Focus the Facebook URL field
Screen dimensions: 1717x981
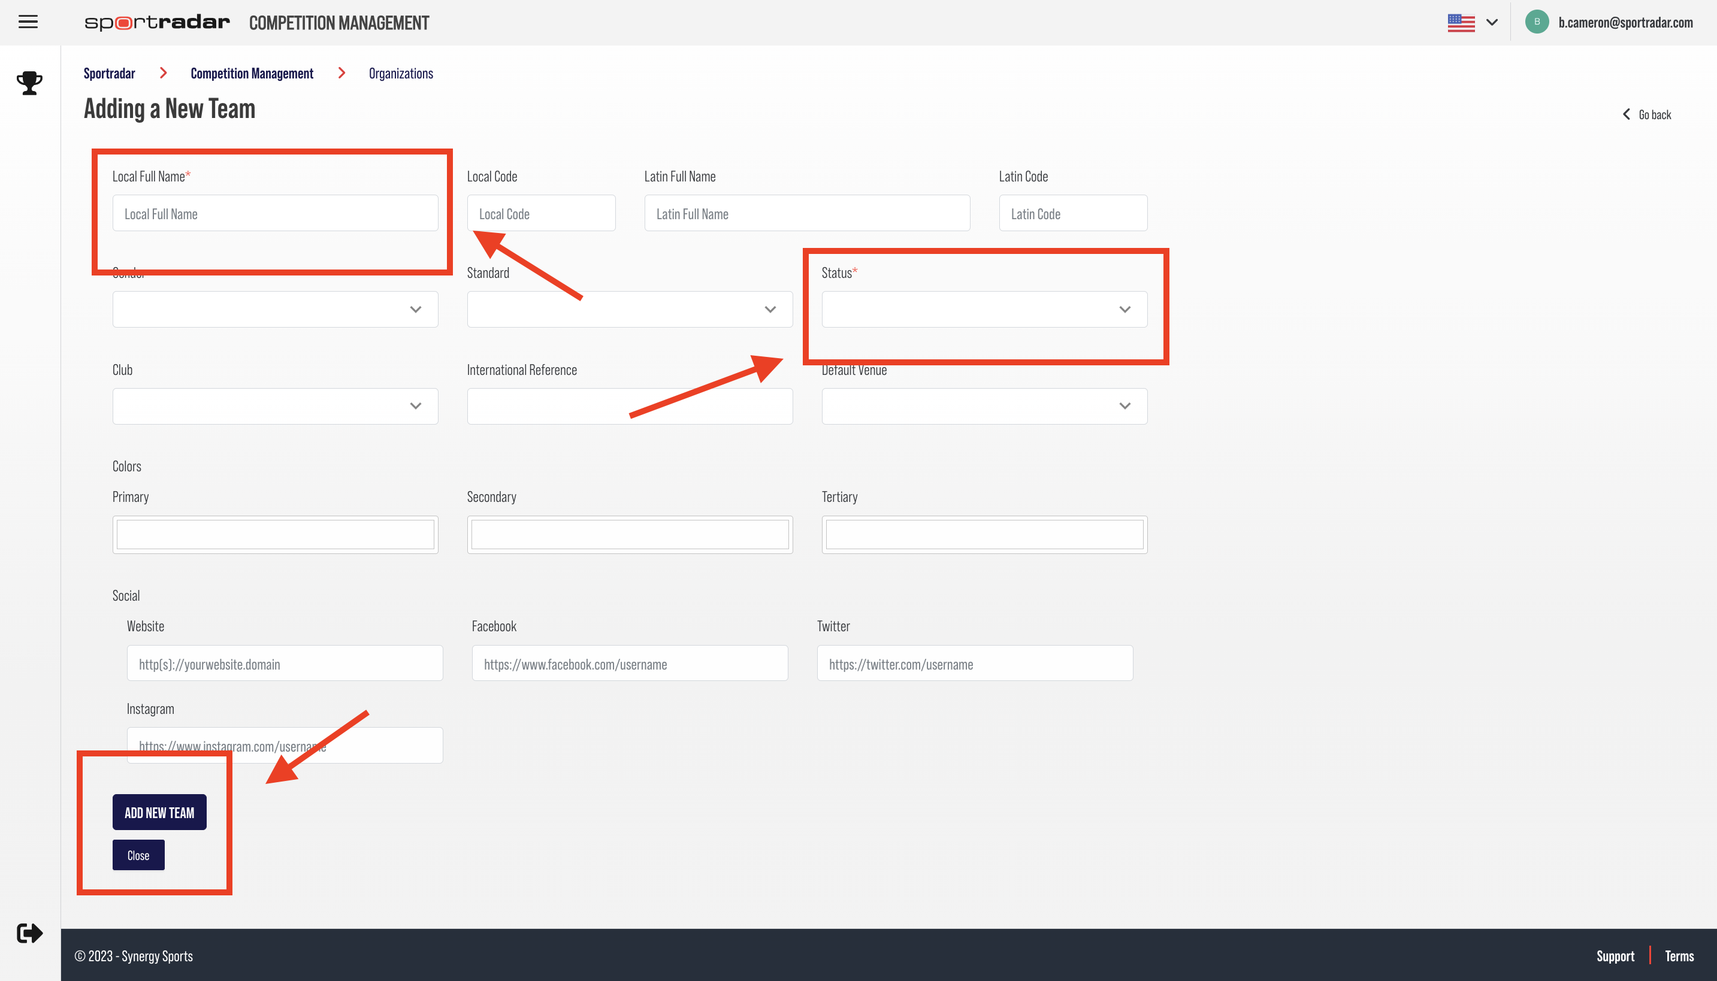[x=630, y=663]
